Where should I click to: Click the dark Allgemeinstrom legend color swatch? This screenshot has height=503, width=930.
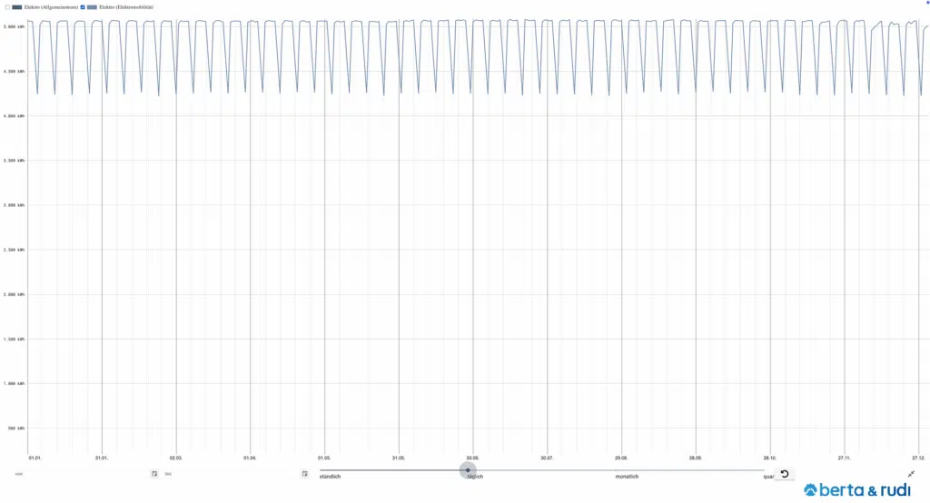coord(16,7)
